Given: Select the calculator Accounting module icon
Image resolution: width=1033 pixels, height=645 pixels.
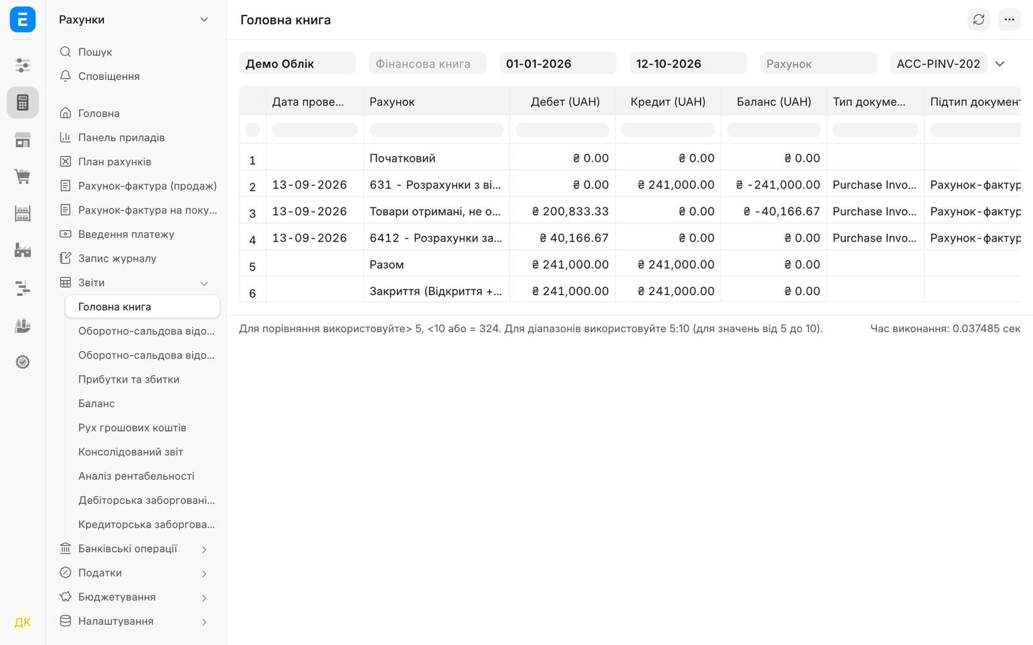Looking at the screenshot, I should coord(23,103).
